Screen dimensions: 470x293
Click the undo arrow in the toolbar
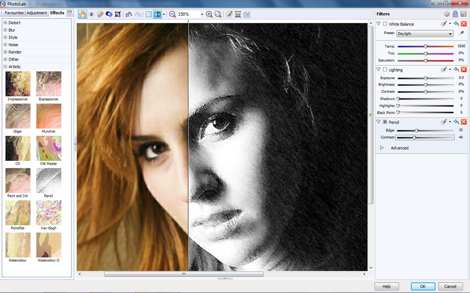point(129,14)
